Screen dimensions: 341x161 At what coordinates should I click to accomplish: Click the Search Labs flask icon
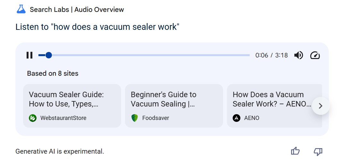click(x=21, y=9)
